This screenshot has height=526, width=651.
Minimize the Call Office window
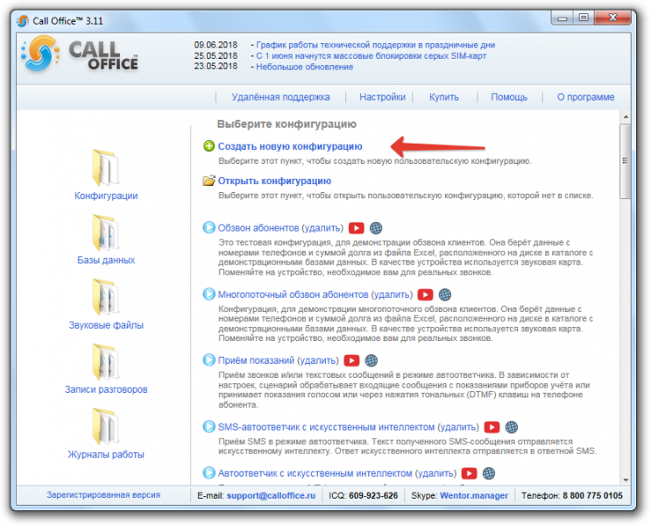pos(563,18)
